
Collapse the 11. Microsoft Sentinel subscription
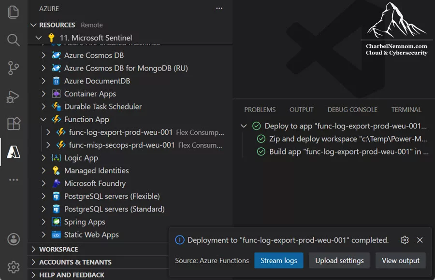[x=39, y=38]
